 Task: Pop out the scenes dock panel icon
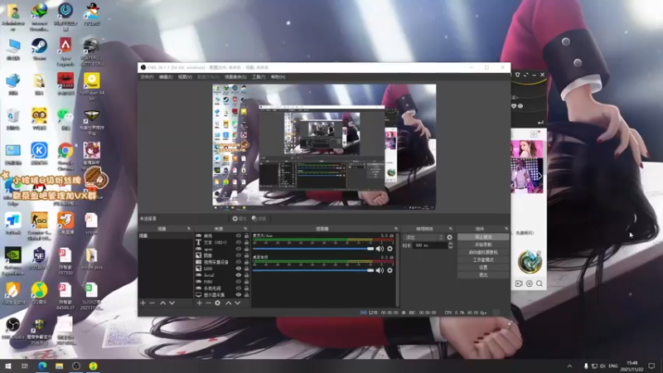coord(189,229)
